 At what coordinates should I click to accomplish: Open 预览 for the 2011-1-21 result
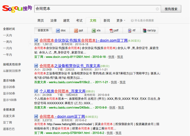pyautogui.click(x=122, y=82)
